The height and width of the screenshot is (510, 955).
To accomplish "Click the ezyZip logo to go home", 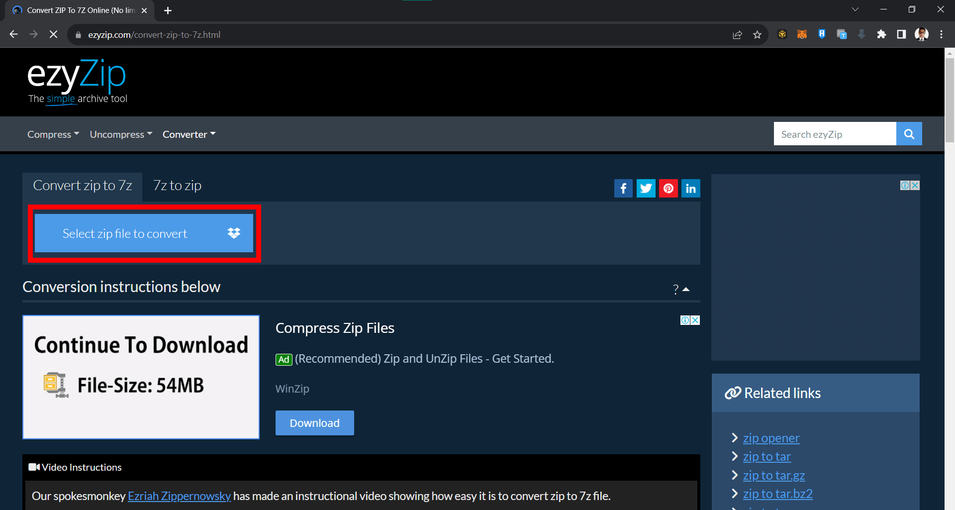I will click(76, 75).
